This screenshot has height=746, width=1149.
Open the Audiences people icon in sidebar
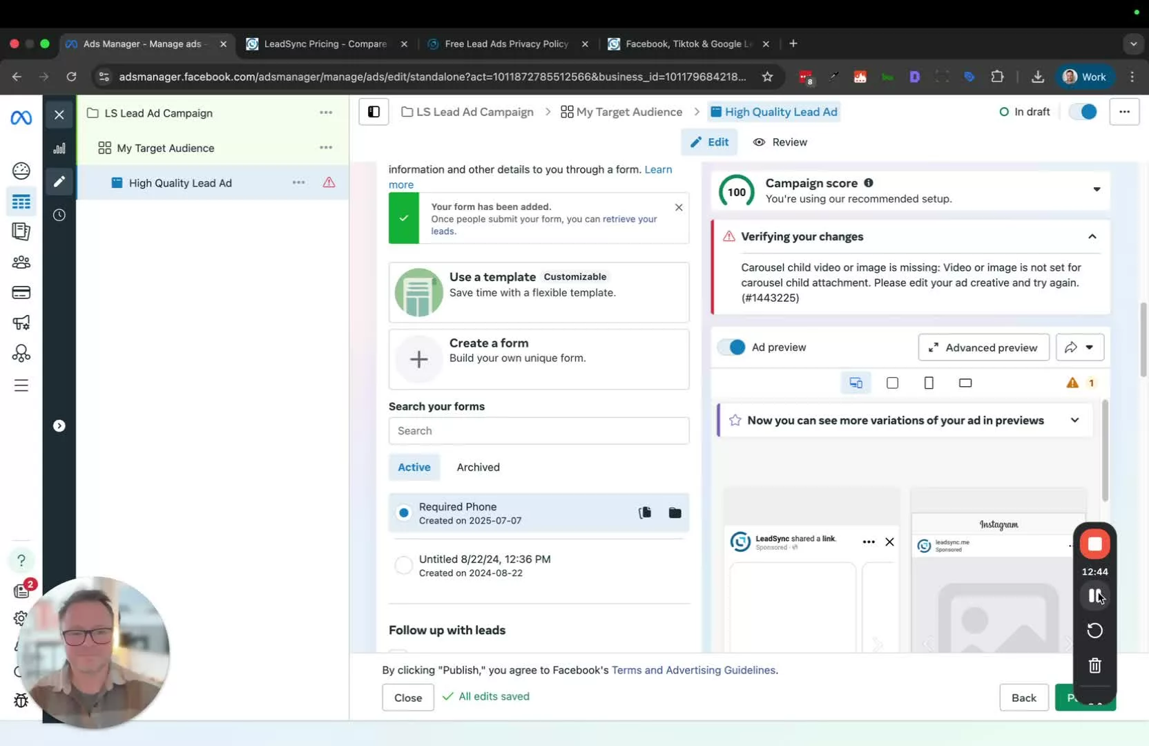tap(21, 262)
